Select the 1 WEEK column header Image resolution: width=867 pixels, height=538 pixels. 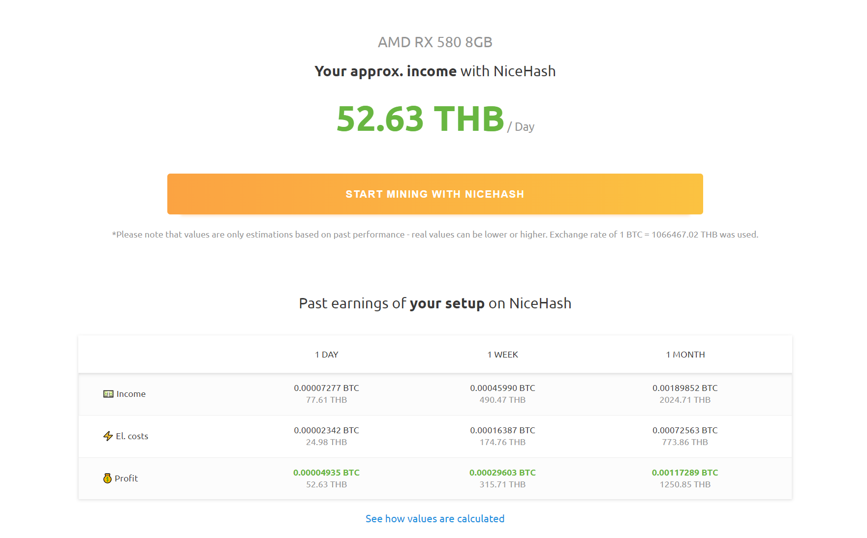coord(503,355)
